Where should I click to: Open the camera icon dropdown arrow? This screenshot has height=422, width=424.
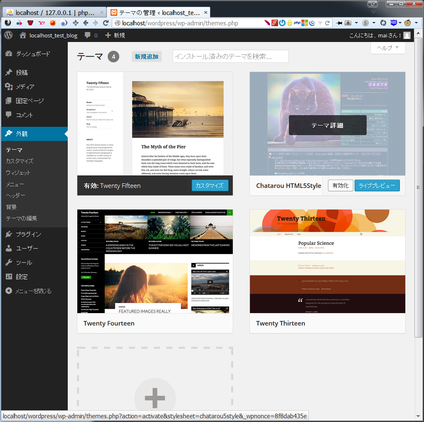pyautogui.click(x=356, y=23)
